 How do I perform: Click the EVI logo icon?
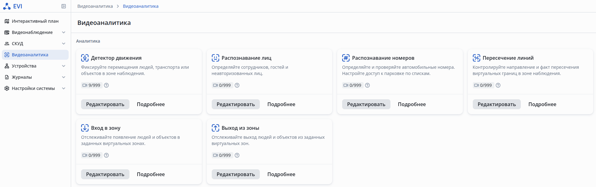pos(7,6)
